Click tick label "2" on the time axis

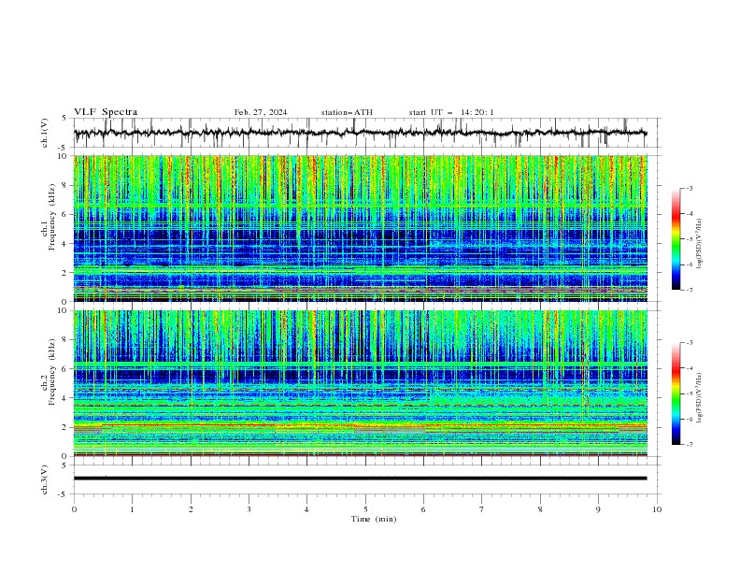tap(191, 509)
